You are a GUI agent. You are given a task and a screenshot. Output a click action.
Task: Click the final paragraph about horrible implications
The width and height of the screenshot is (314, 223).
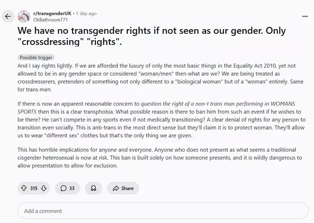click(x=159, y=157)
